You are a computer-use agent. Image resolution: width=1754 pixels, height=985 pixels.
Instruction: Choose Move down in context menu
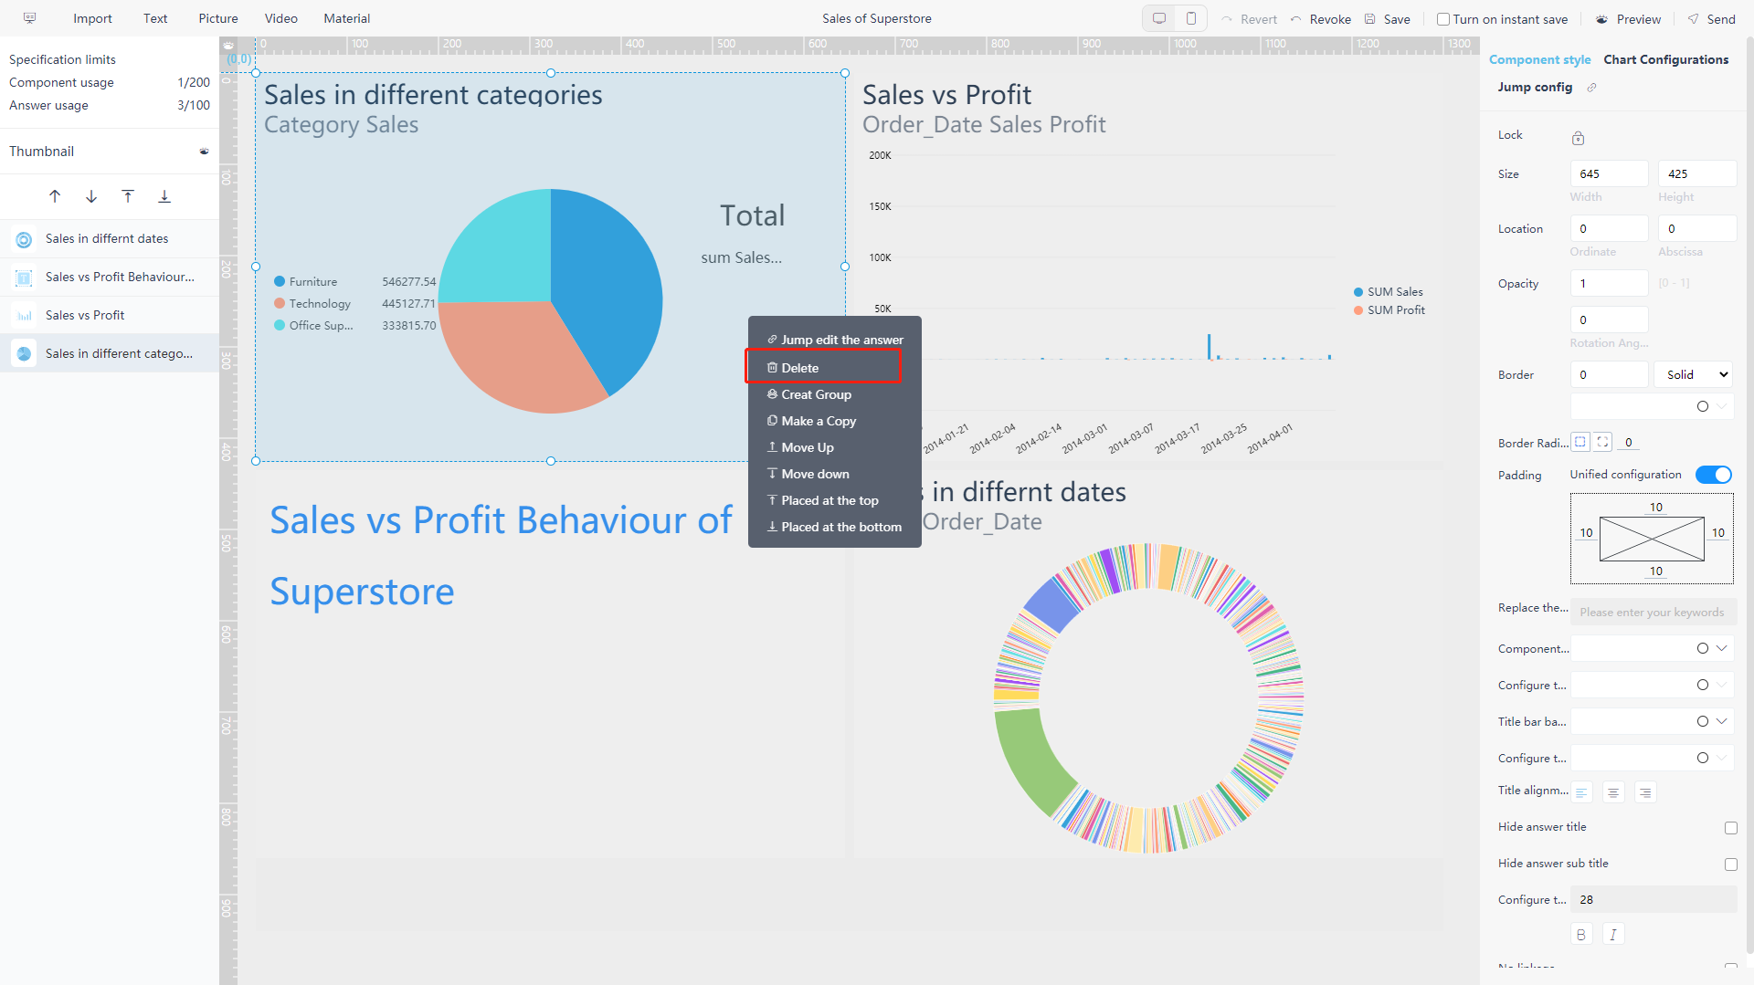click(x=835, y=474)
